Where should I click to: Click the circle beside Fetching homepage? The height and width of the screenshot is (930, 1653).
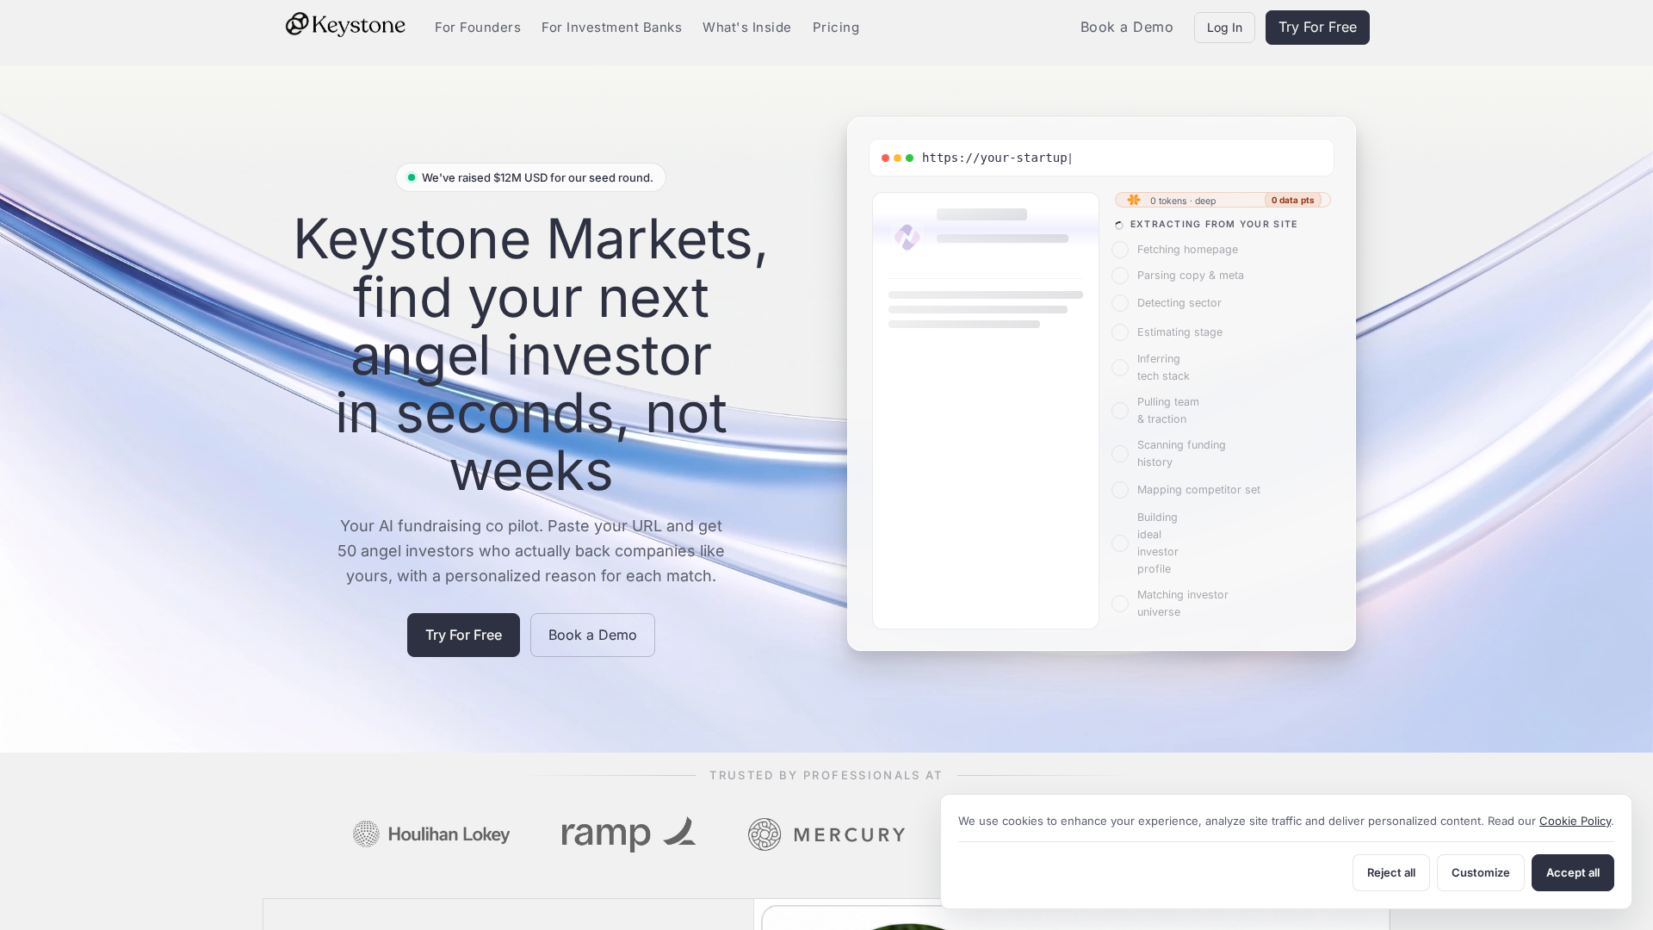[x=1120, y=250]
